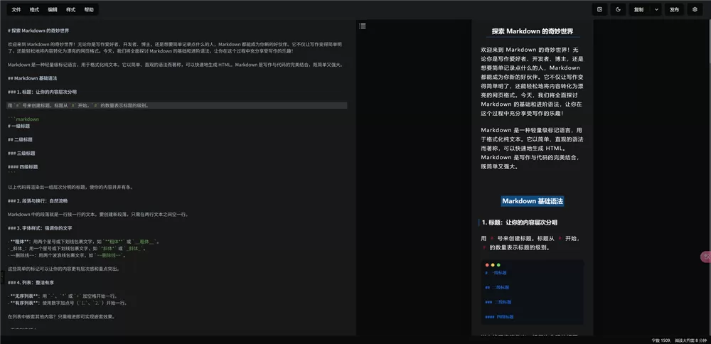Toggle the editor layout panel icon

point(600,10)
